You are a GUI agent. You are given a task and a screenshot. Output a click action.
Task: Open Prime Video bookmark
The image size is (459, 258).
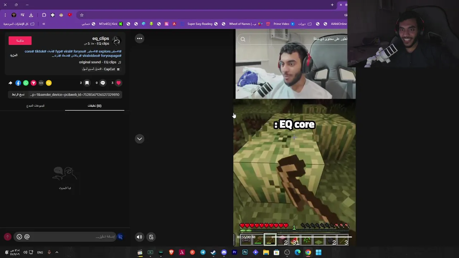click(x=284, y=24)
